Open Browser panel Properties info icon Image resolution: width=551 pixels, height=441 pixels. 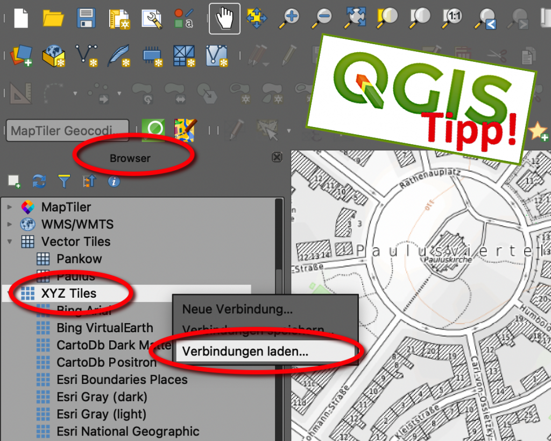pos(113,181)
